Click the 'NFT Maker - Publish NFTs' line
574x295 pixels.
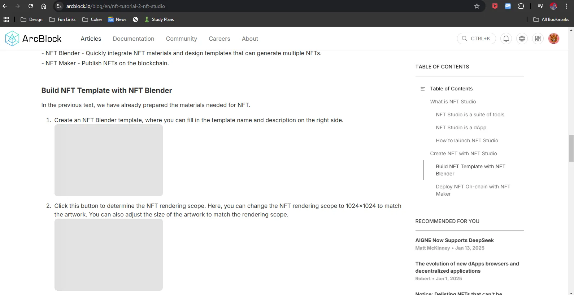click(105, 63)
